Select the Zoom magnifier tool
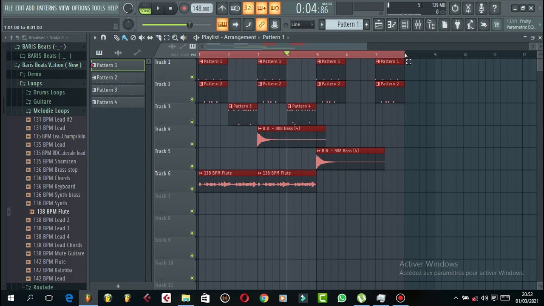 point(175,37)
